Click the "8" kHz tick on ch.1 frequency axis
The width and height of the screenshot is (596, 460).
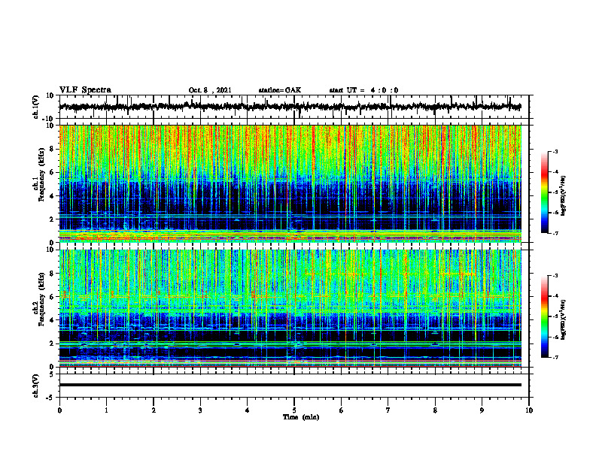[x=53, y=149]
